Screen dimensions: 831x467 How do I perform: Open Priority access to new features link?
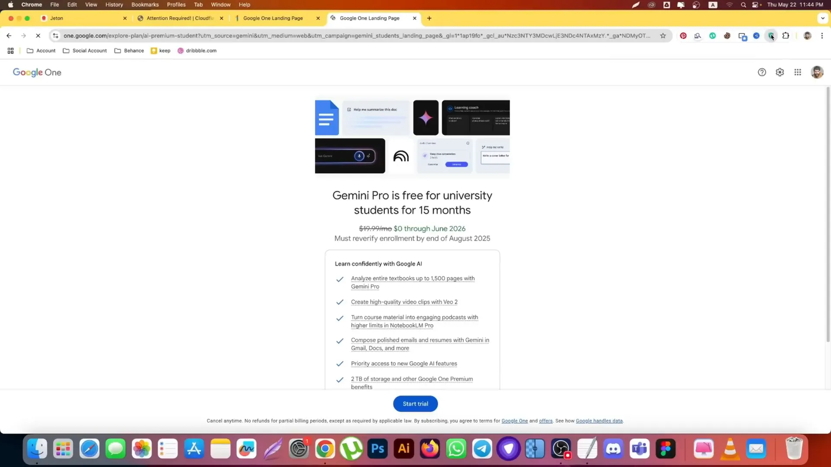[404, 364]
